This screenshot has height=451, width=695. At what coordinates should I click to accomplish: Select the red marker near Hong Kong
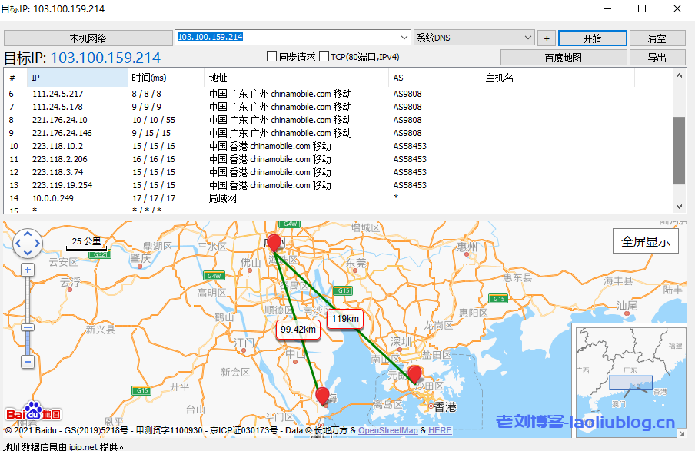414,374
